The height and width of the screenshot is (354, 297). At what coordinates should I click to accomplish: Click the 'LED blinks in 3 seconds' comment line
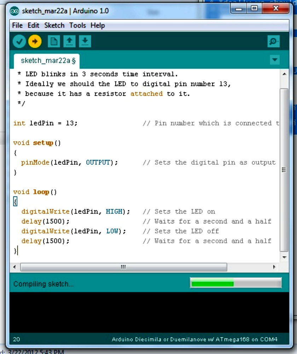tap(98, 74)
